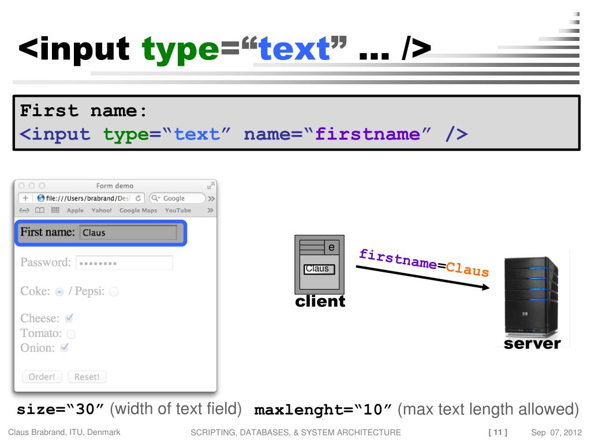Click the slide number [ 11 ]
591x443 pixels.
pyautogui.click(x=498, y=432)
